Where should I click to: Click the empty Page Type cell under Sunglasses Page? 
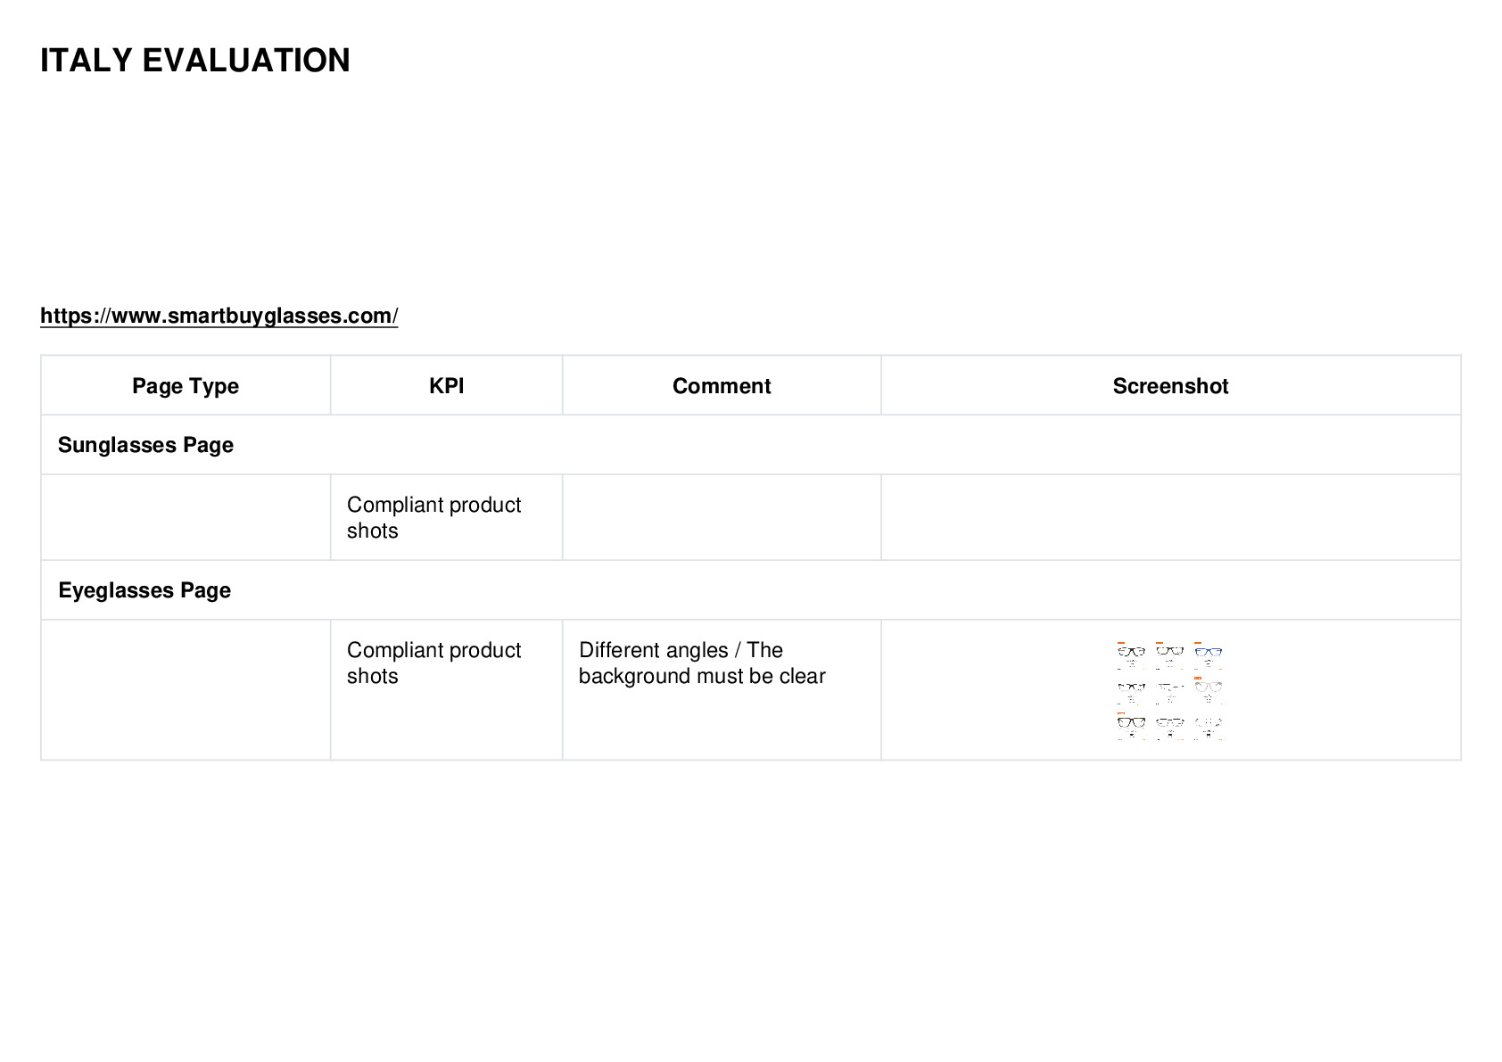click(x=186, y=517)
